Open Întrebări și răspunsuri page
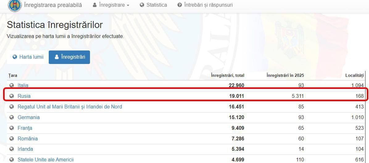 (x=205, y=5)
